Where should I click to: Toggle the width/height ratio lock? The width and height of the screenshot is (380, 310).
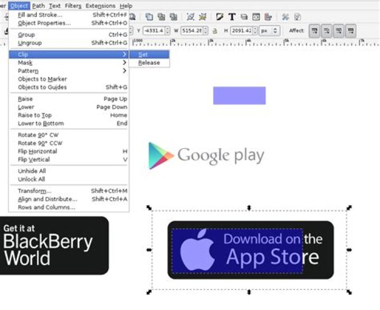(x=215, y=31)
